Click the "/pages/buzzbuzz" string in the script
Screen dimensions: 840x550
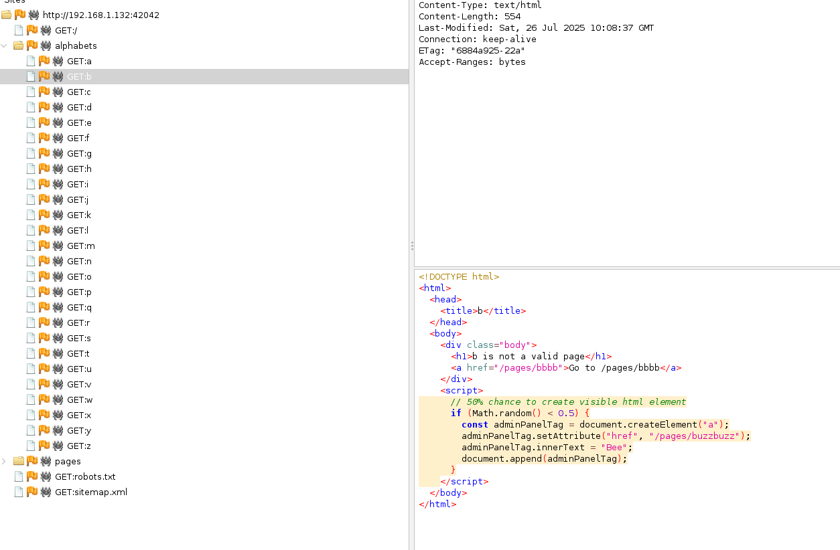697,436
